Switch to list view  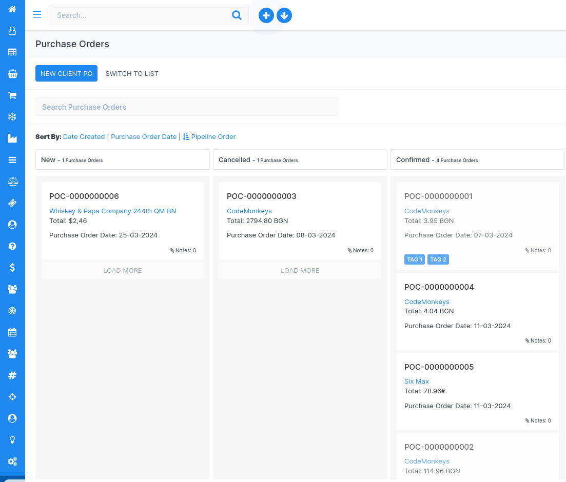click(132, 73)
